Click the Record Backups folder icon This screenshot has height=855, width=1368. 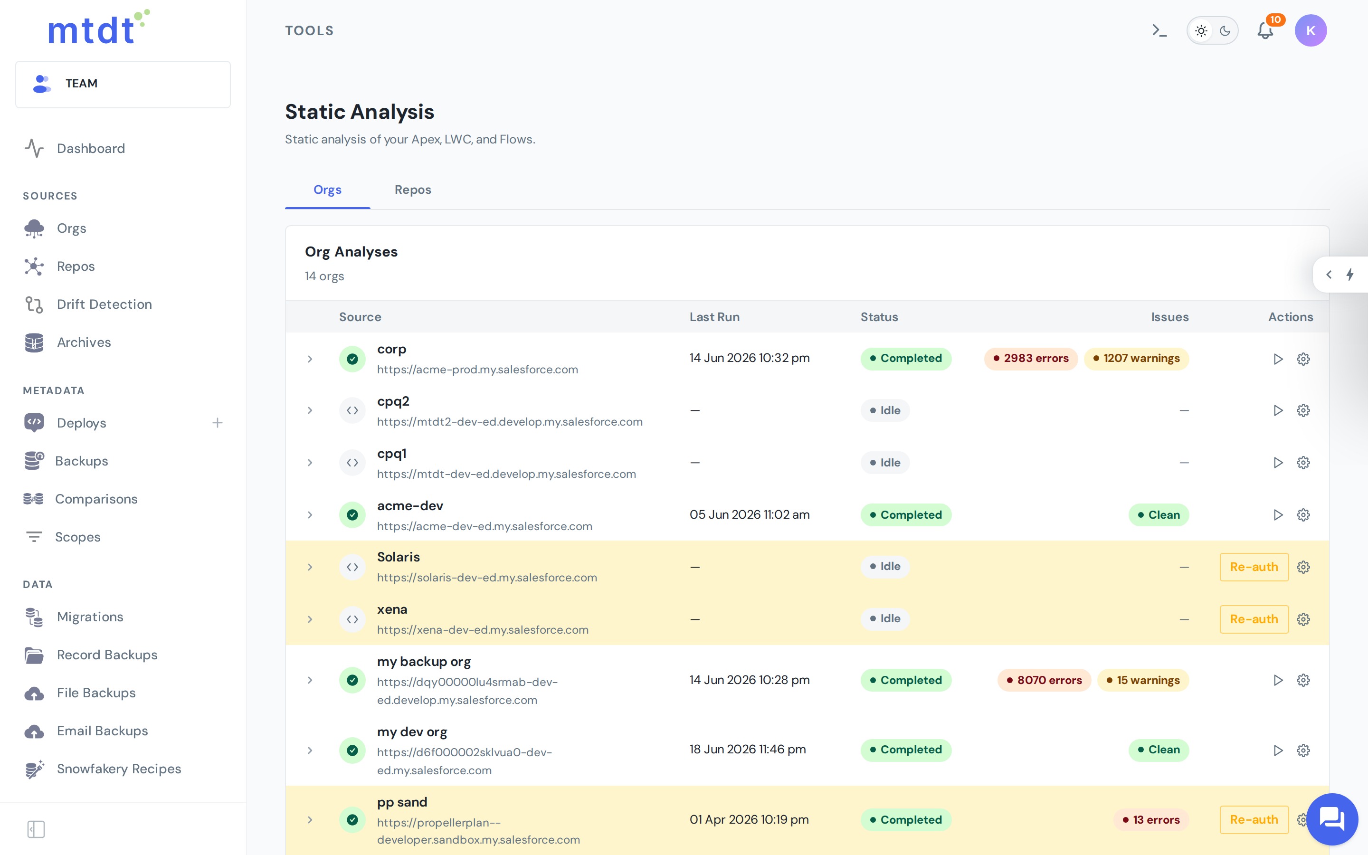click(x=34, y=655)
